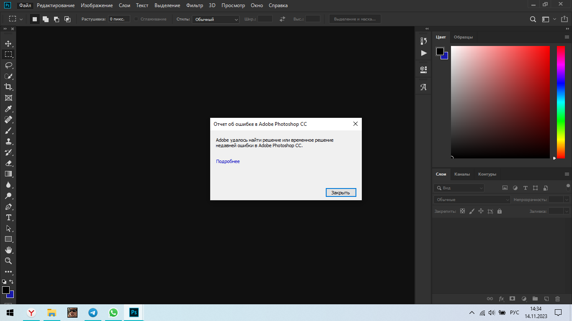Toggle the lock all layers icon
Viewport: 572px width, 321px height.
tap(500, 211)
